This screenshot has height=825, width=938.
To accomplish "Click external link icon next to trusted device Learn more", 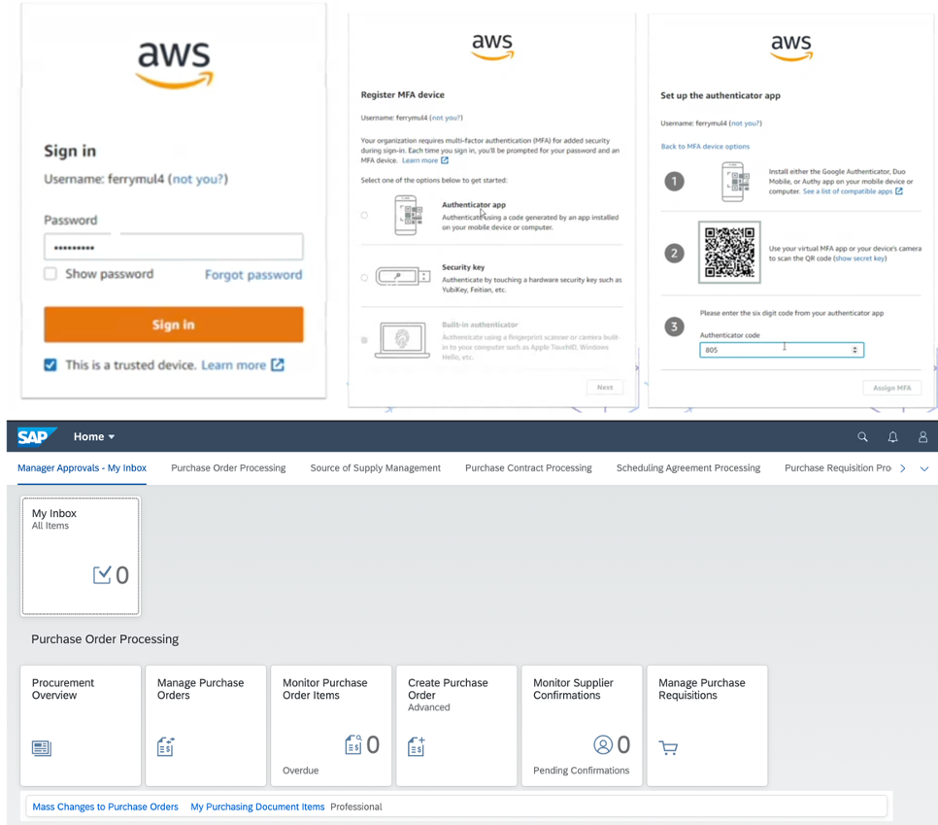I will tap(278, 364).
